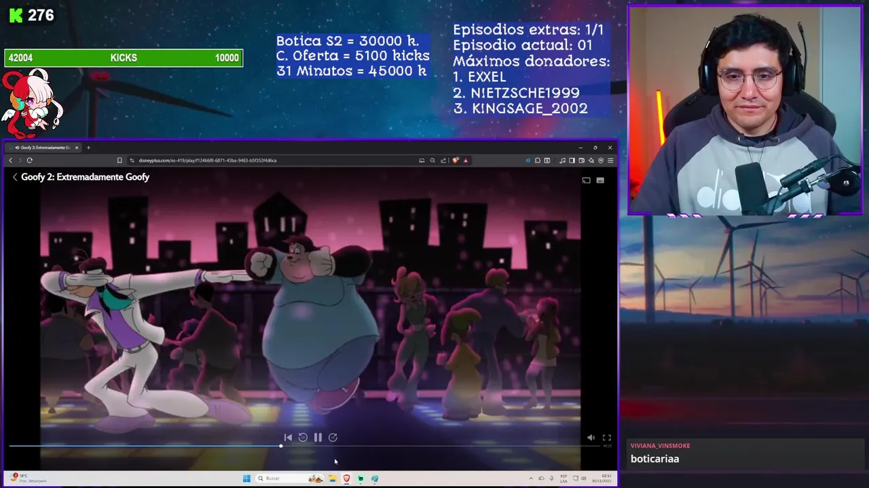Screen dimensions: 869x488
Task: Click the browser back arrow
Action: pyautogui.click(x=10, y=161)
